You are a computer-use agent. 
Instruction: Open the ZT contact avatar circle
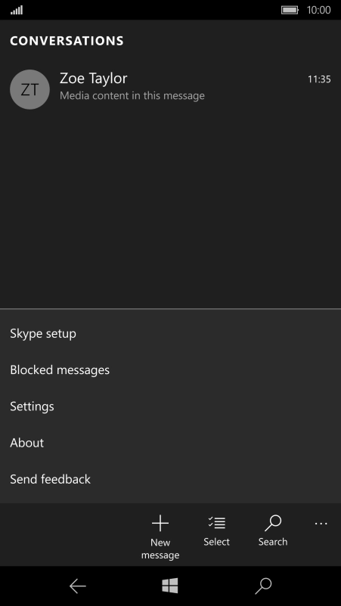click(29, 89)
